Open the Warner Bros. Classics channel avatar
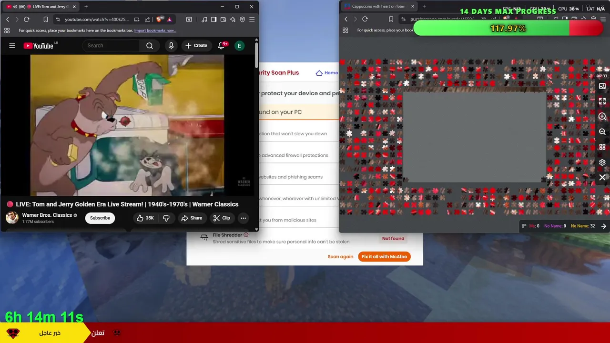Screen dimensions: 610x343 pos(12,218)
